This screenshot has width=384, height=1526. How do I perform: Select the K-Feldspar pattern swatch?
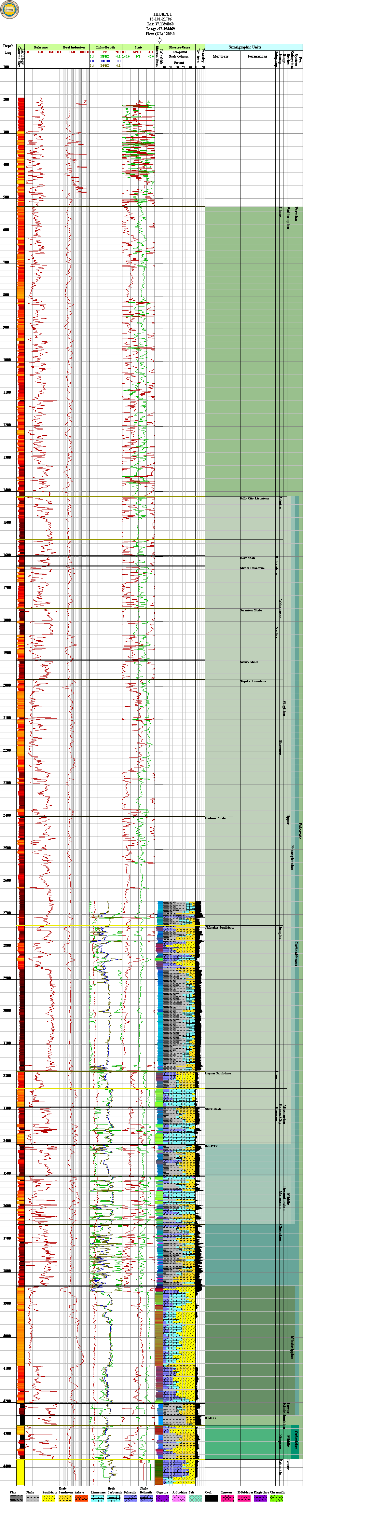(243, 1498)
